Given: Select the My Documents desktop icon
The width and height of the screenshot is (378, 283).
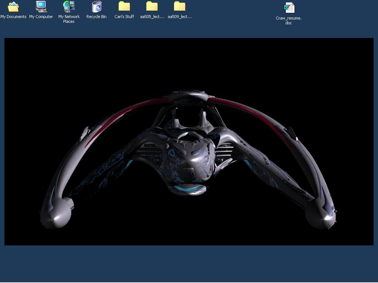Looking at the screenshot, I should [x=13, y=7].
